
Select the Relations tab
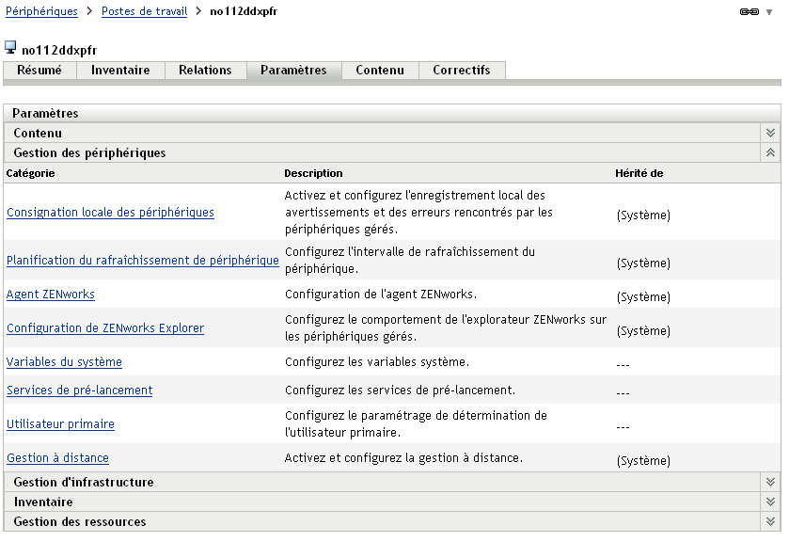205,71
